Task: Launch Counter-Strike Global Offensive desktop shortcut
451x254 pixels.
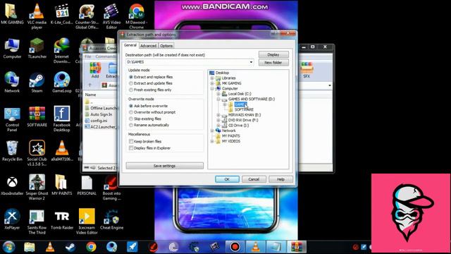Action: click(x=87, y=16)
